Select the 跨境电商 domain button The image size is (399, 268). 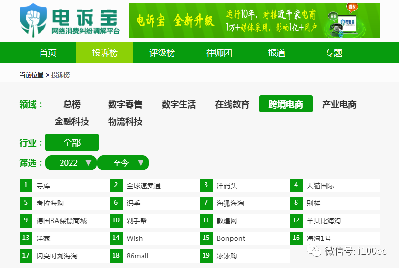click(286, 104)
